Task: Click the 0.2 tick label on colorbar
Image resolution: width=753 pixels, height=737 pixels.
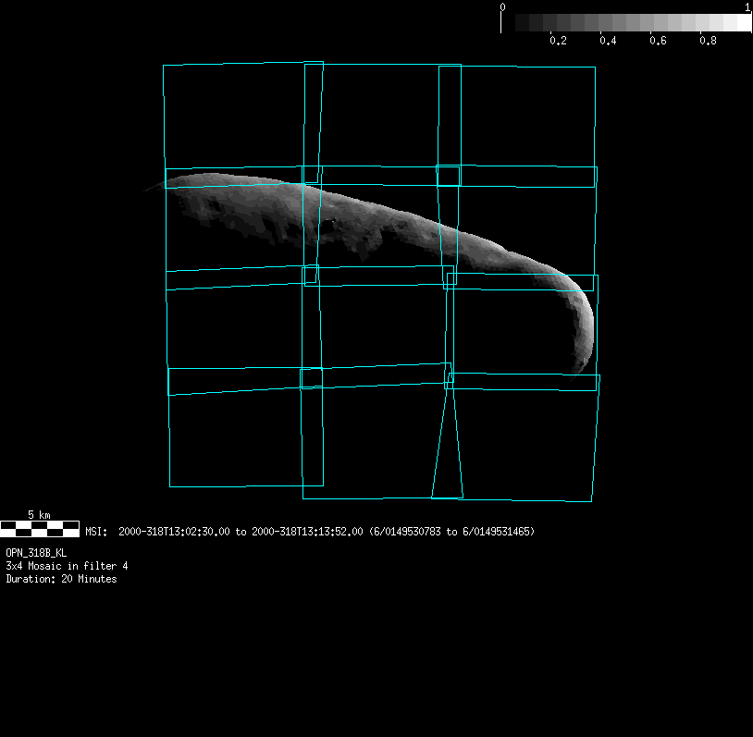Action: (x=558, y=42)
